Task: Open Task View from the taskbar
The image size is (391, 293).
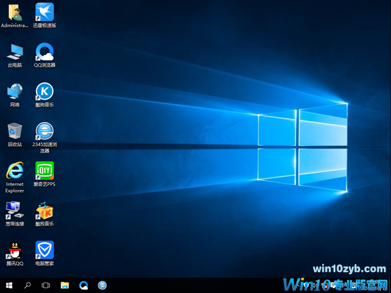Action: point(46,285)
